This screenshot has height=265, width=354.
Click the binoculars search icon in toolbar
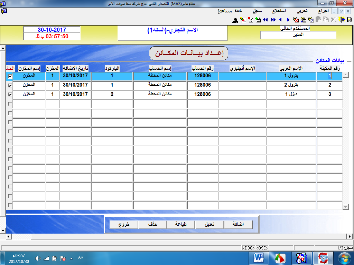click(x=235, y=20)
